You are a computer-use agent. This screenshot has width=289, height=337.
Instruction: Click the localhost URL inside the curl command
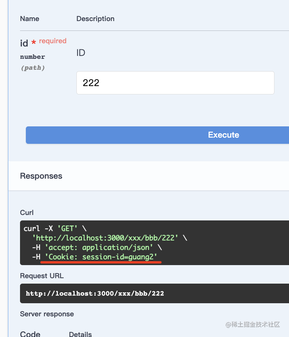(x=106, y=238)
